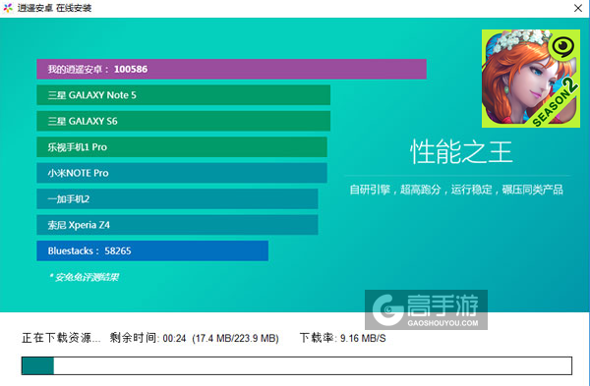Select the Bluestacks 58265 bar
The height and width of the screenshot is (386, 590).
point(152,250)
